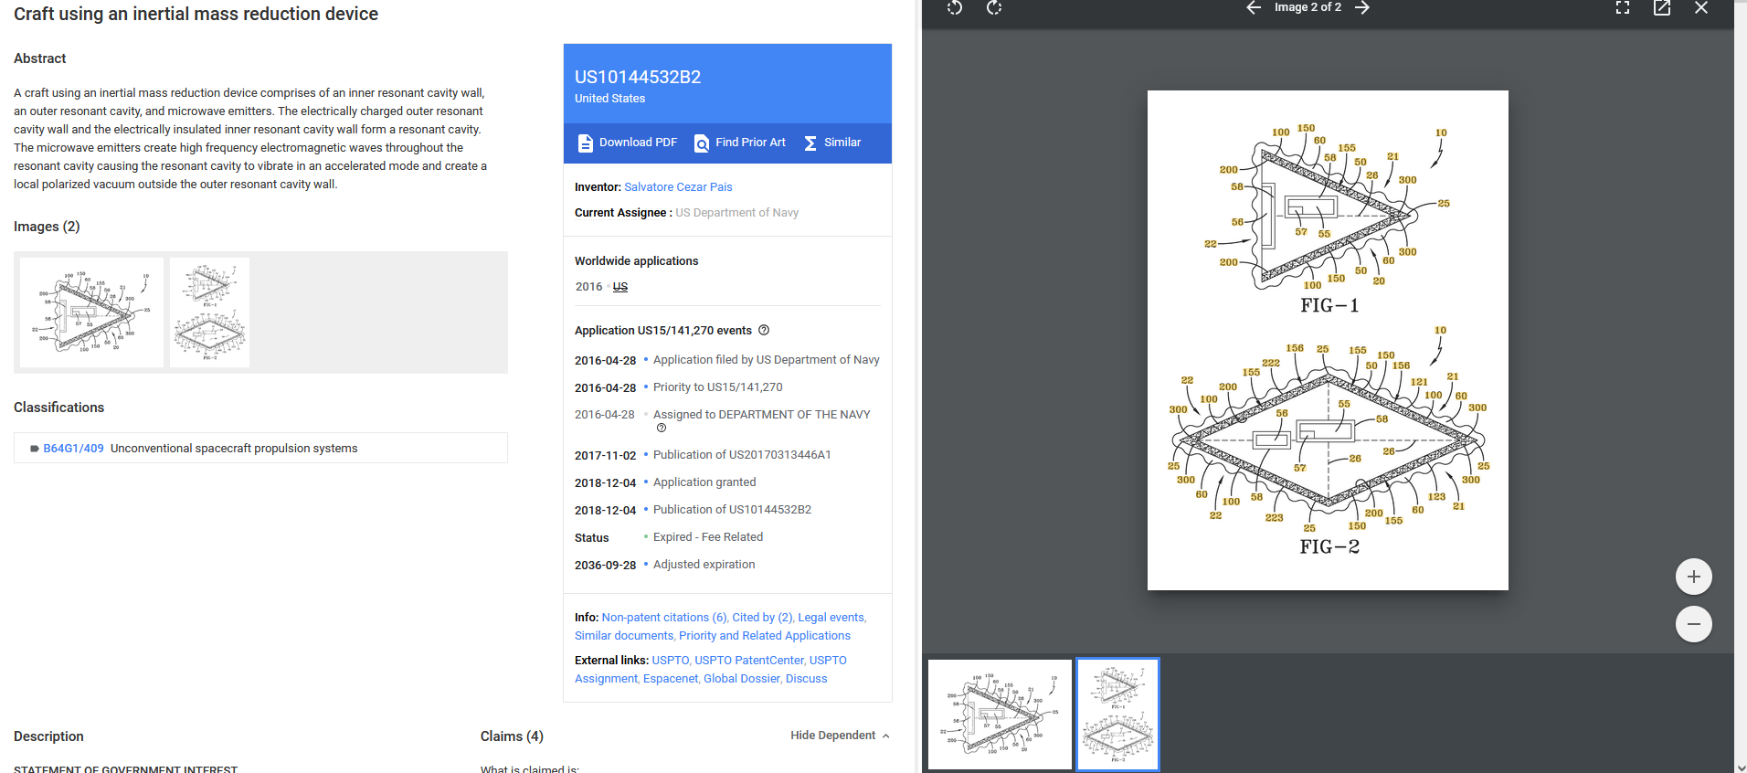Click Application filed by US Navy event

[x=766, y=360]
